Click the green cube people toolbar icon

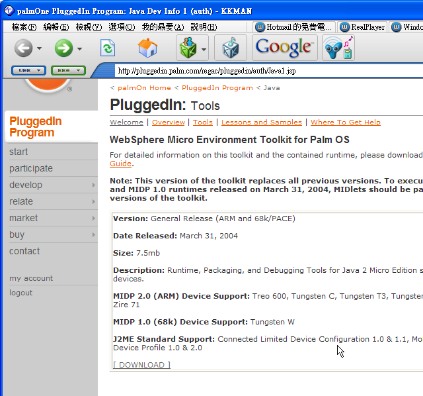188,48
